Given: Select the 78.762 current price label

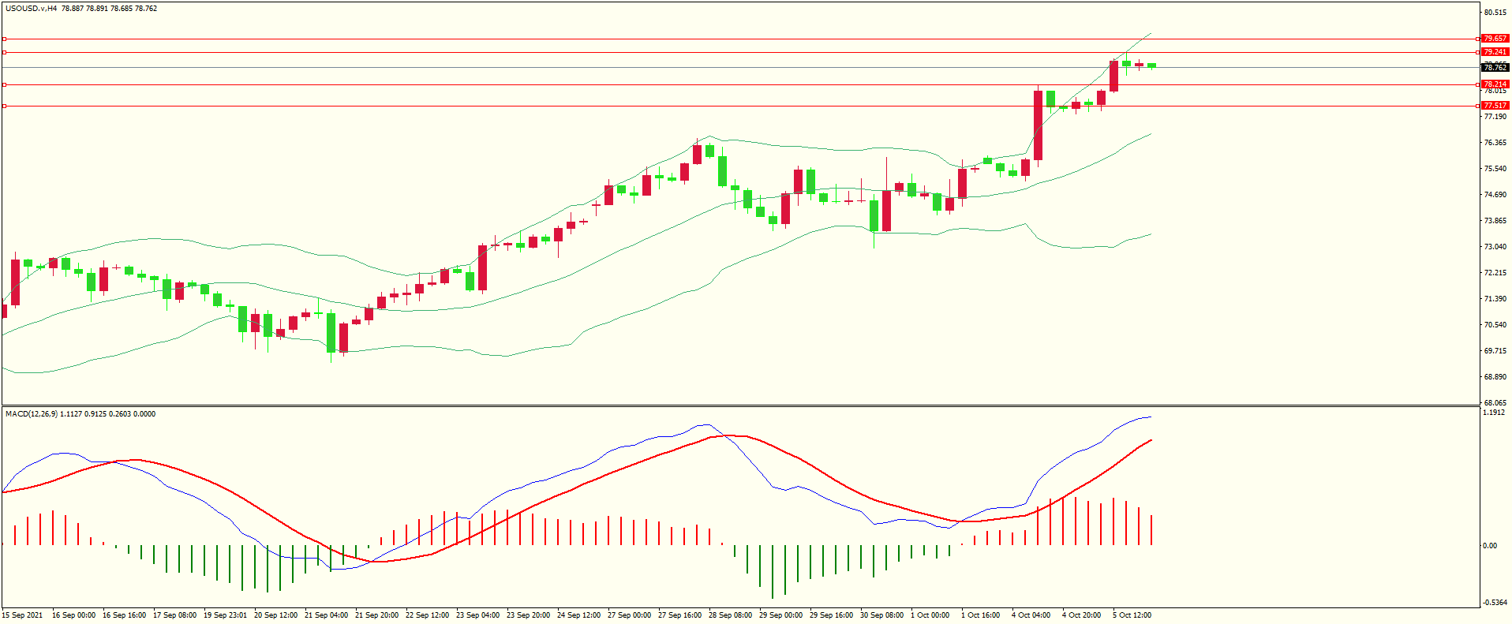Looking at the screenshot, I should (1495, 68).
